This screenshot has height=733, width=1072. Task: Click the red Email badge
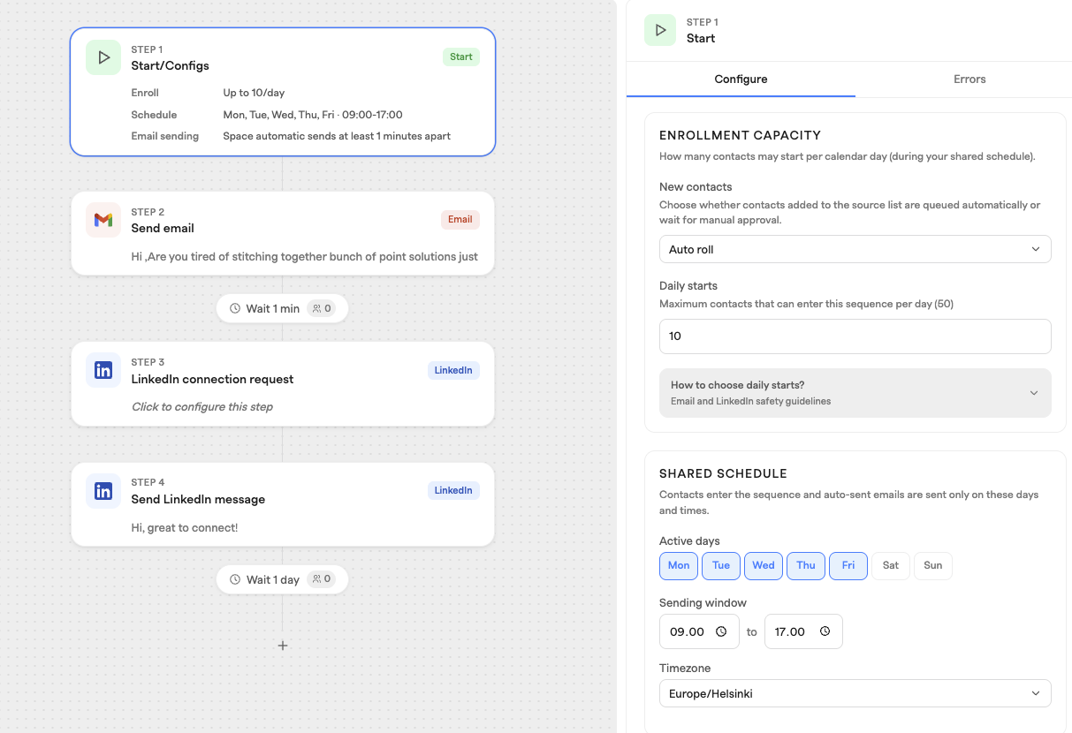click(x=460, y=220)
